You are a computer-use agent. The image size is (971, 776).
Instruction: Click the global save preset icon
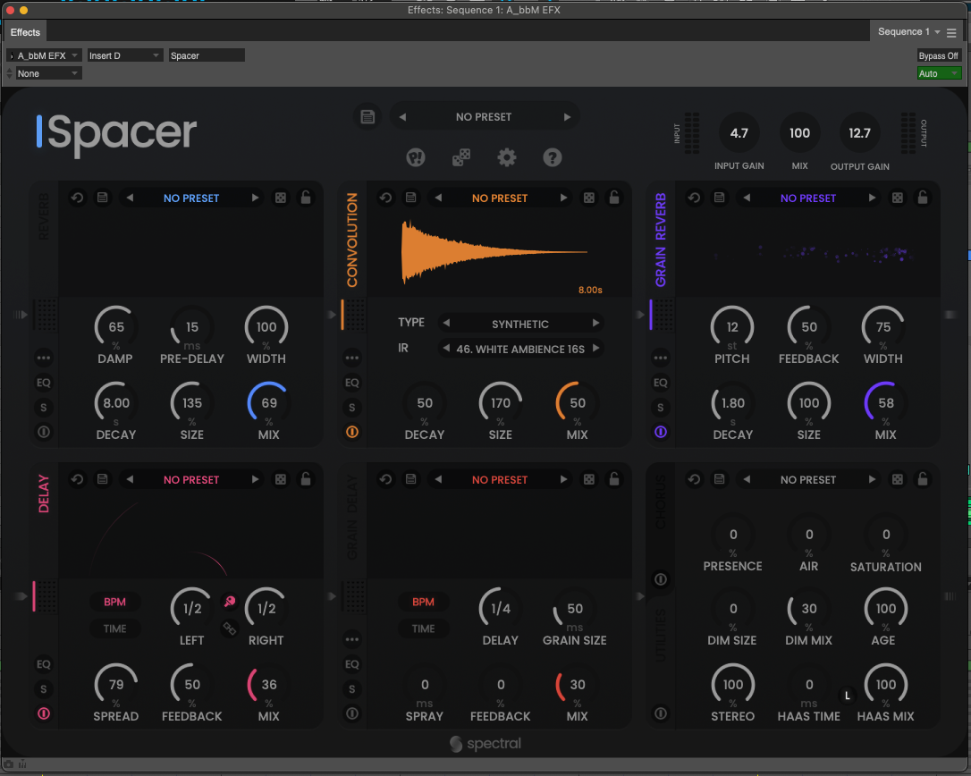(x=367, y=116)
